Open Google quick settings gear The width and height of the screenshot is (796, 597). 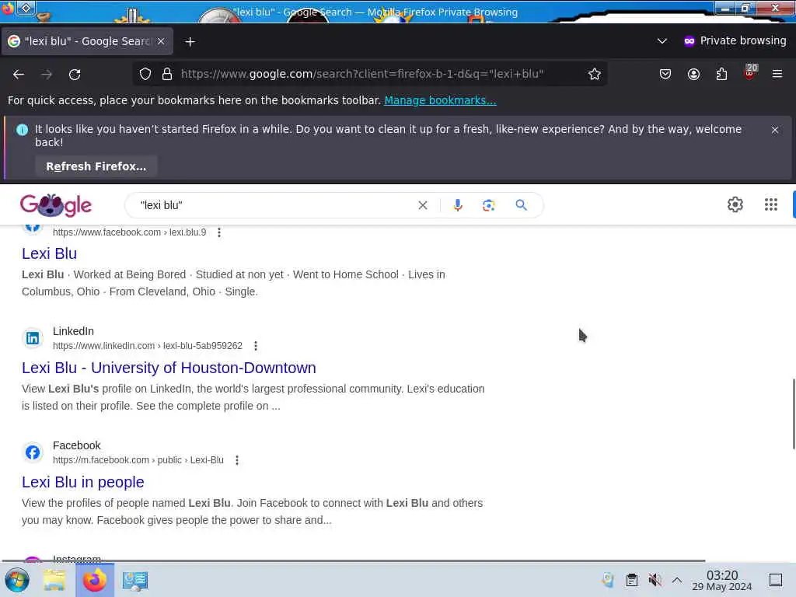coord(735,204)
